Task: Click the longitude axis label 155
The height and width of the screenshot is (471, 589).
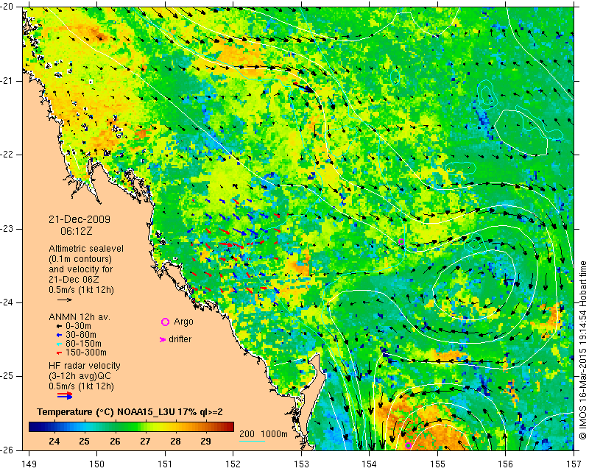Action: 437,464
